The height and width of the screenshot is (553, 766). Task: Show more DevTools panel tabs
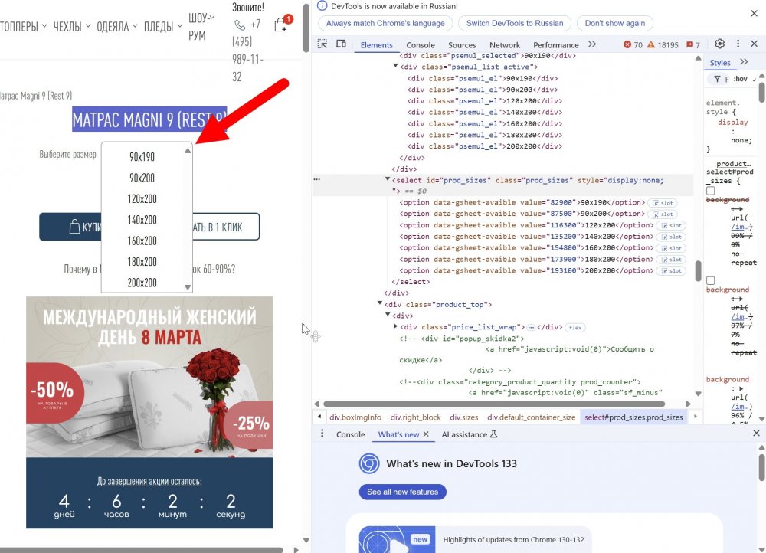click(593, 45)
